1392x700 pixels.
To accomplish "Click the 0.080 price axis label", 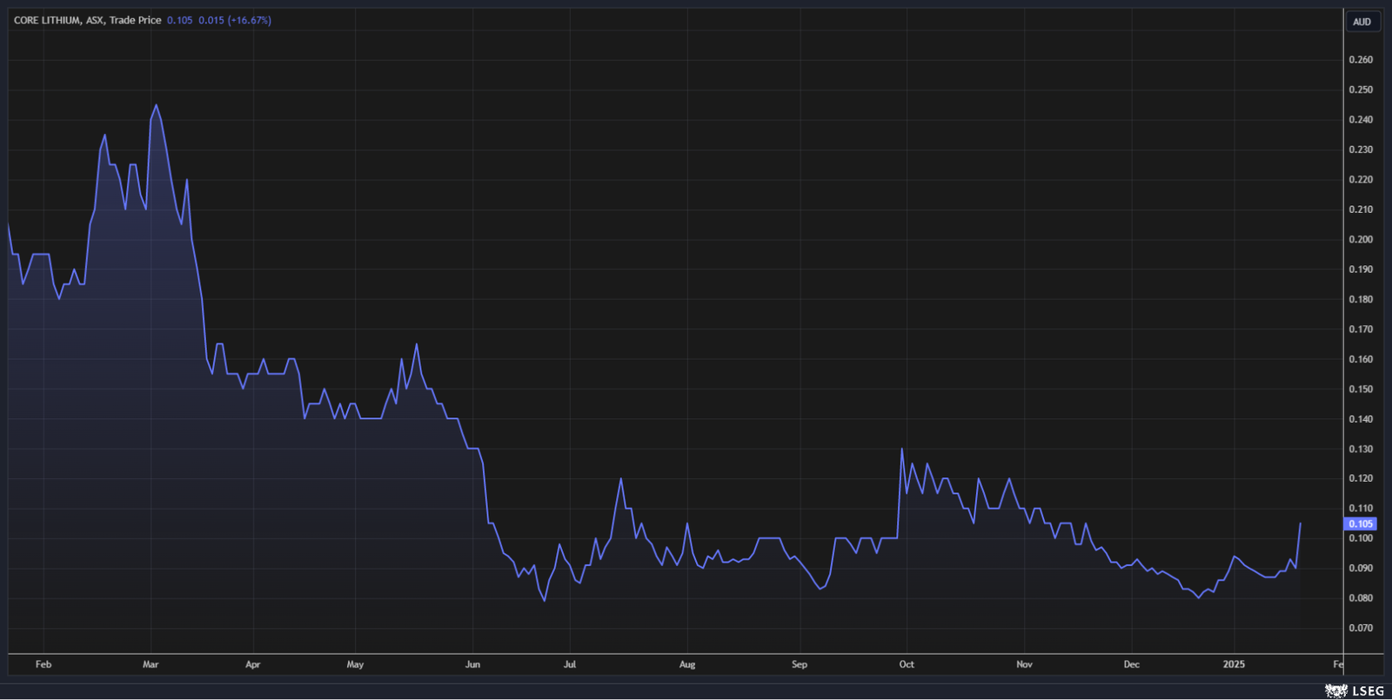I will (1361, 598).
